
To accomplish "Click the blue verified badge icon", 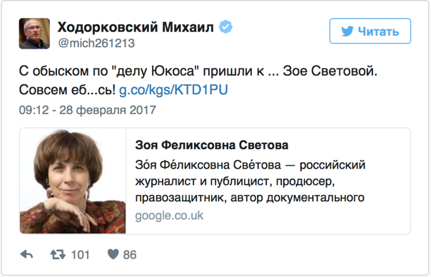I will [225, 26].
